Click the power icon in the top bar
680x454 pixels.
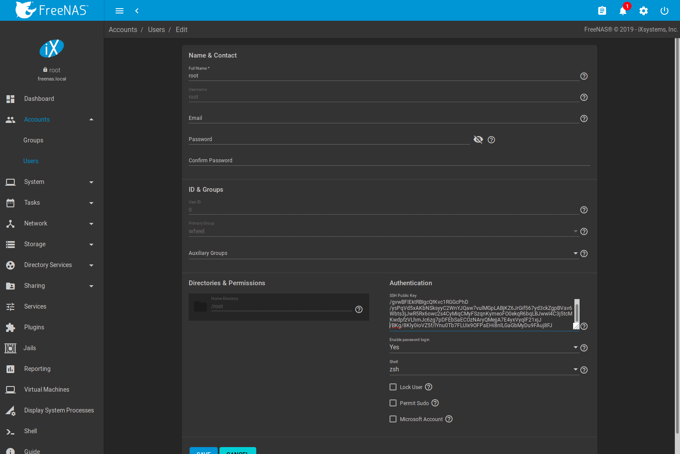pyautogui.click(x=664, y=11)
